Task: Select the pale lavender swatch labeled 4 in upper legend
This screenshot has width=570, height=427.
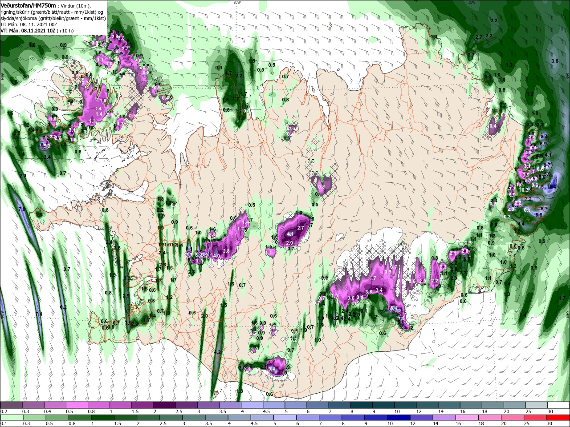Action: click(252, 405)
